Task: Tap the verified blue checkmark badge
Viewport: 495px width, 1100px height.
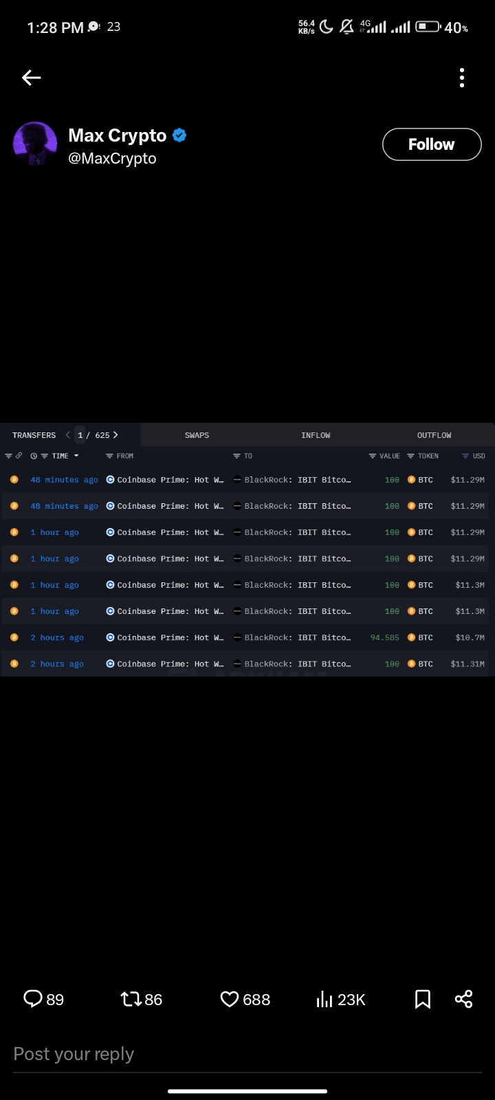Action: [x=179, y=135]
